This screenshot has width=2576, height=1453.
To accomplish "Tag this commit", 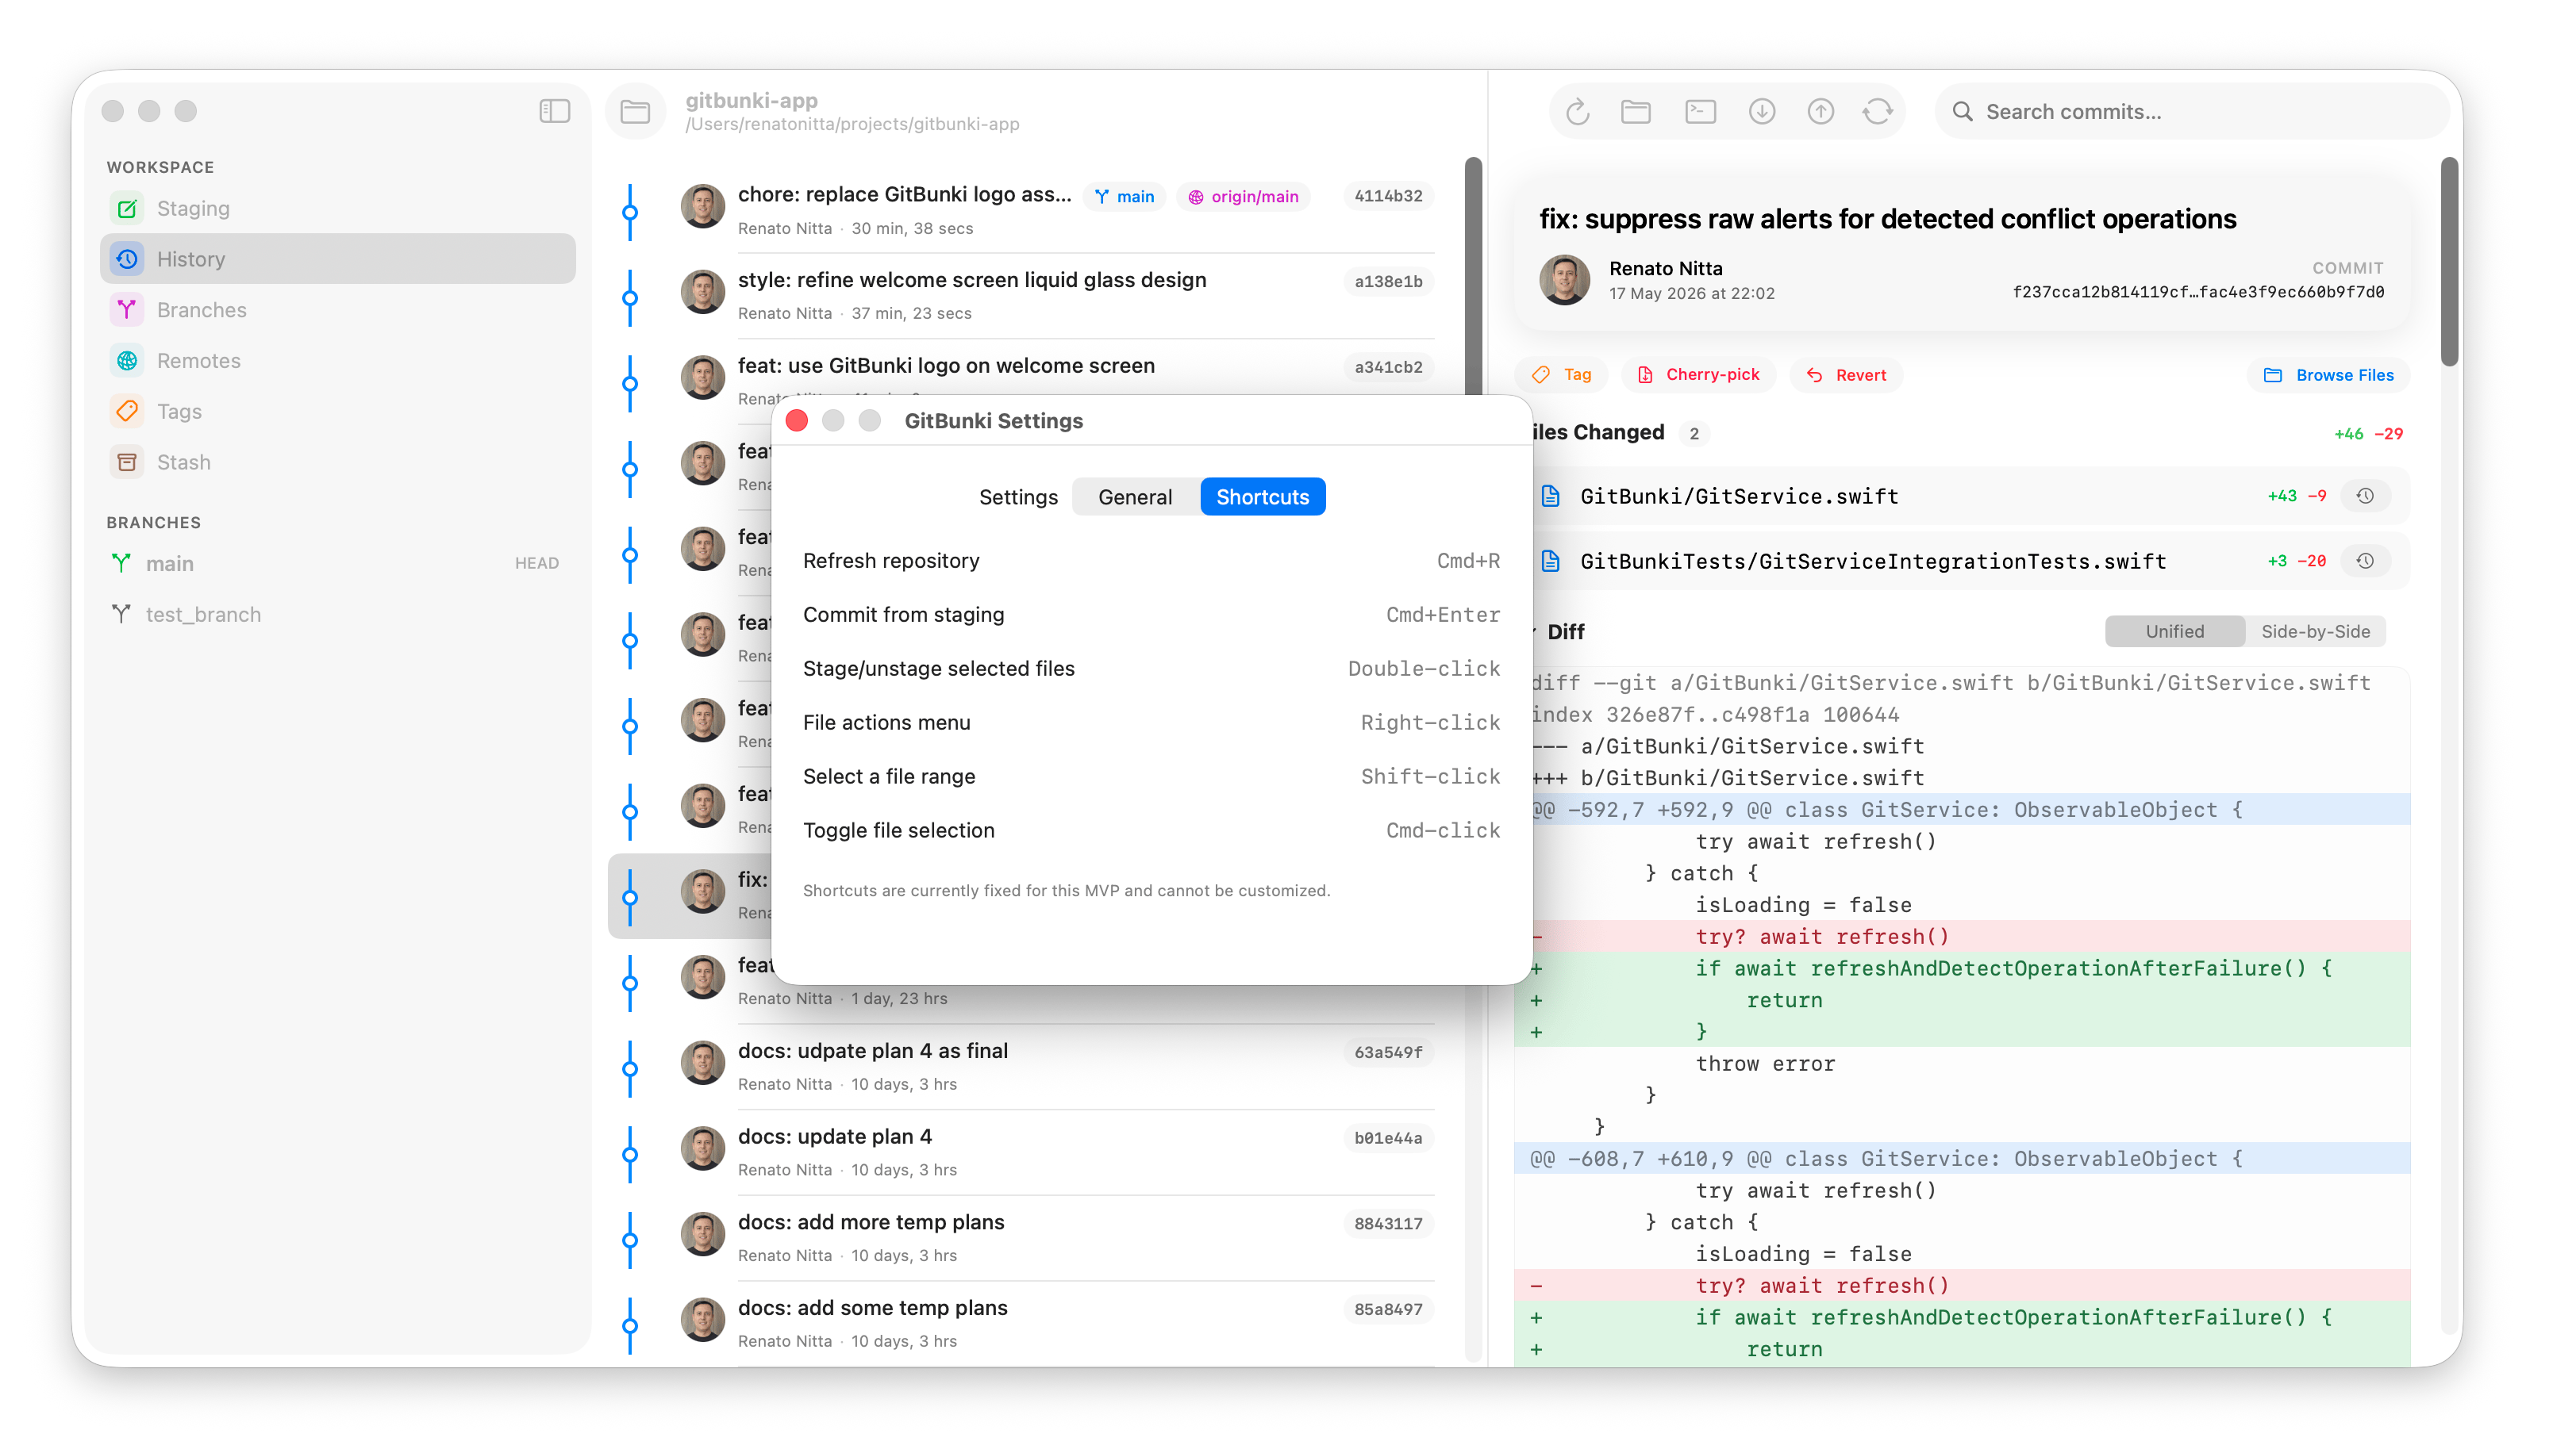I will click(x=1562, y=374).
